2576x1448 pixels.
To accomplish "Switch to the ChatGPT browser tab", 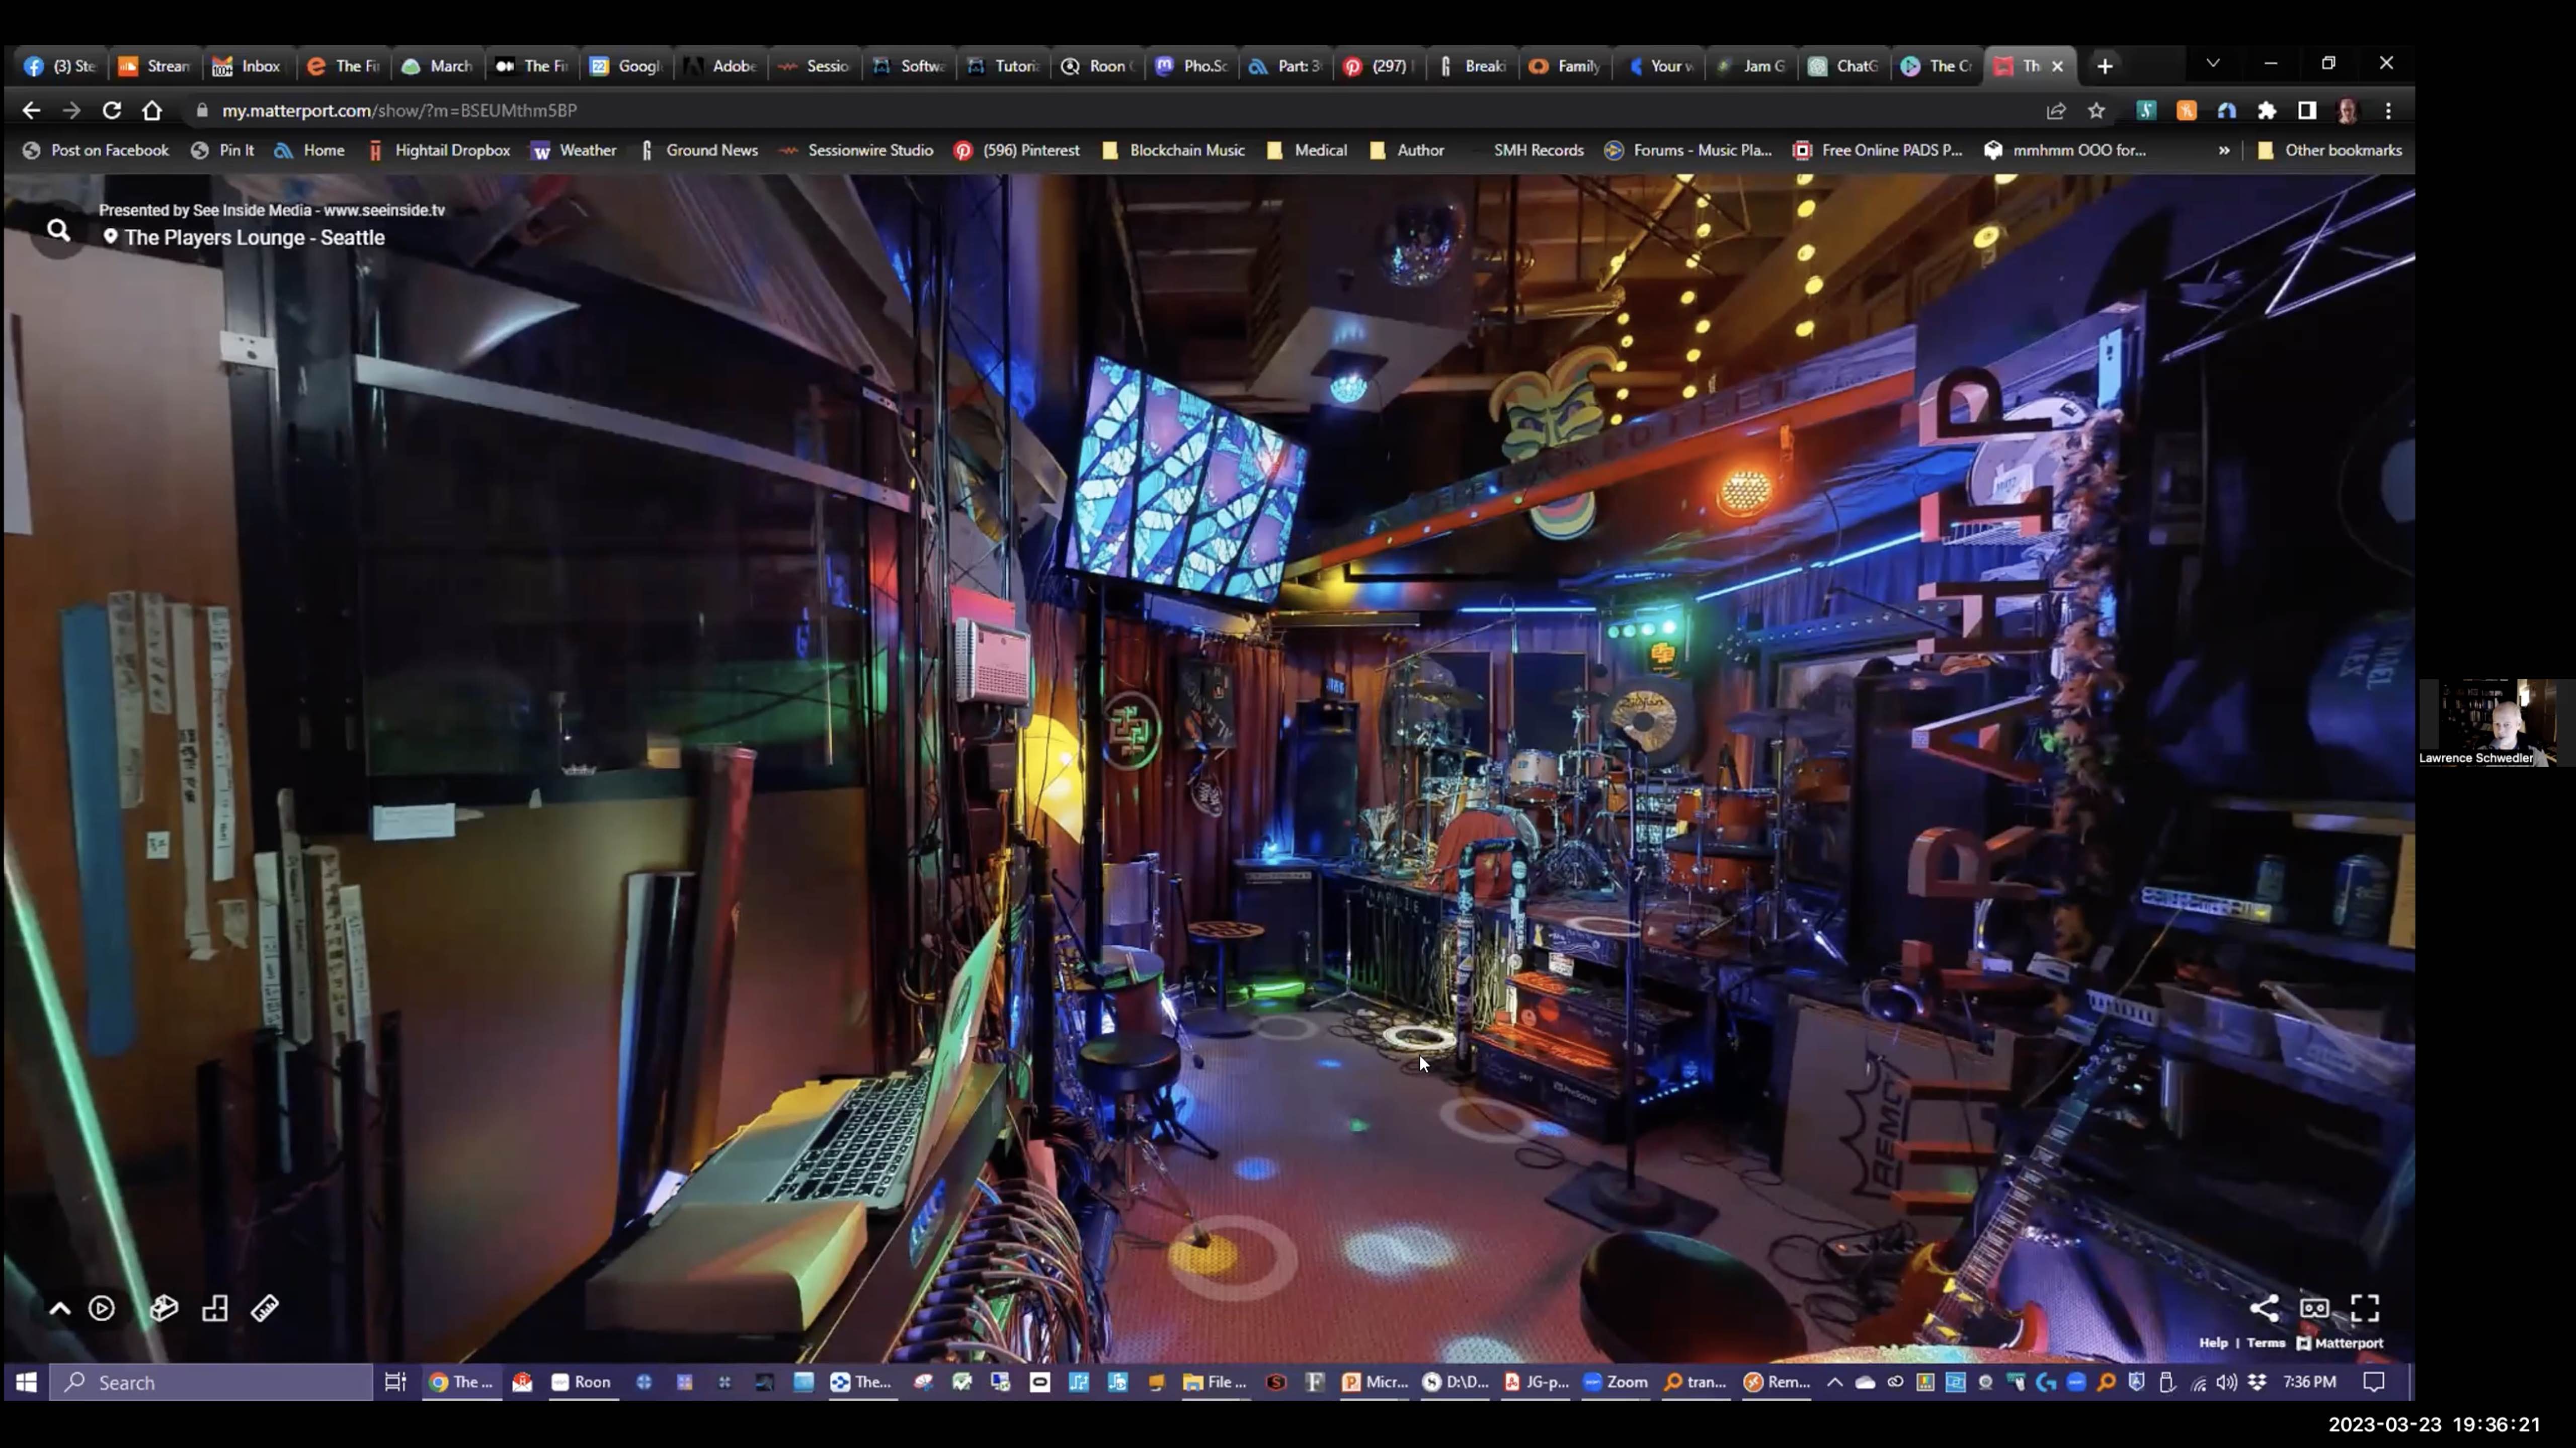I will (1845, 66).
